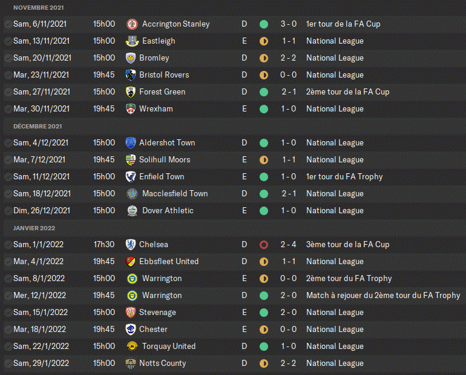
Task: Open the Wrexham team link
Action: tap(156, 109)
